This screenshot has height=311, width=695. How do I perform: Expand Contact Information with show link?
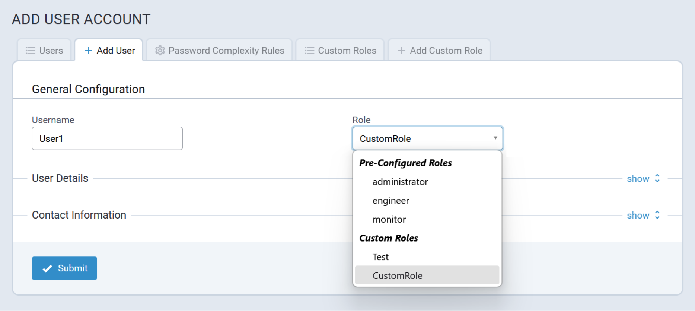tap(638, 216)
